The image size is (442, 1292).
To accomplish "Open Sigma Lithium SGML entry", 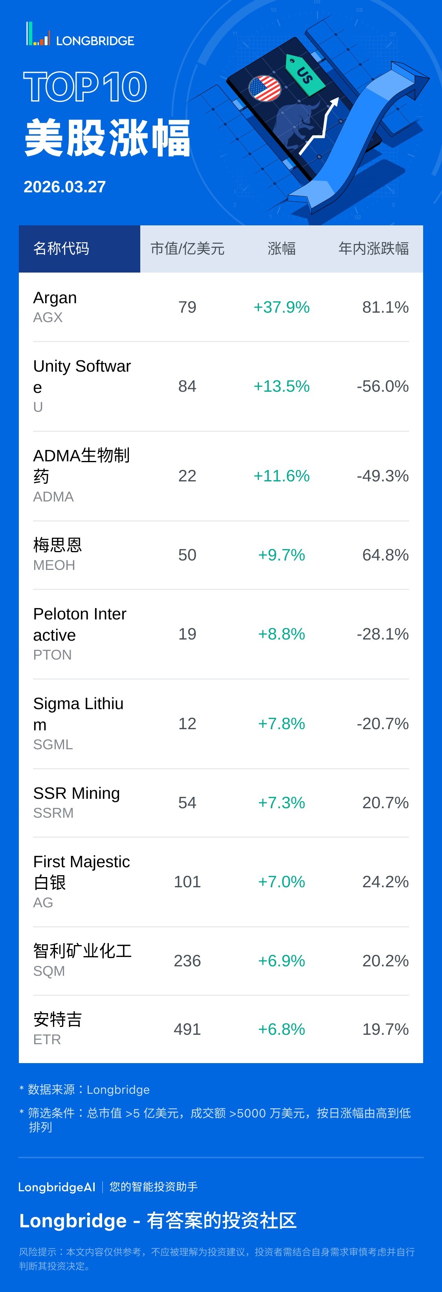I will pyautogui.click(x=78, y=714).
